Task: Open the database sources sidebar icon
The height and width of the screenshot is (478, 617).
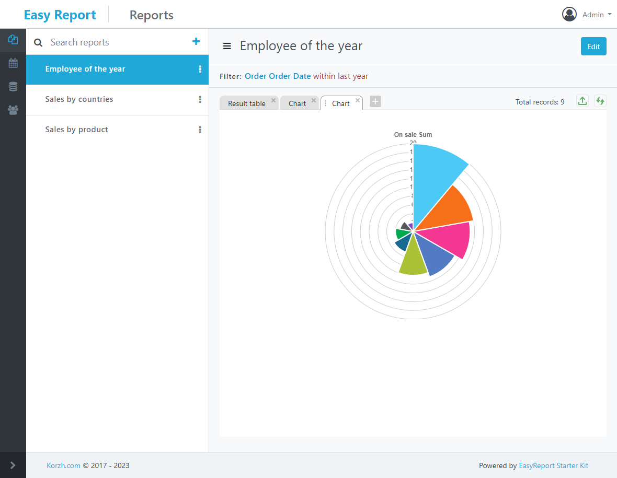Action: click(x=13, y=87)
